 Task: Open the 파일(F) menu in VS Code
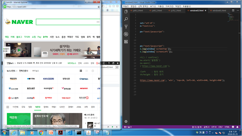tap(126, 6)
